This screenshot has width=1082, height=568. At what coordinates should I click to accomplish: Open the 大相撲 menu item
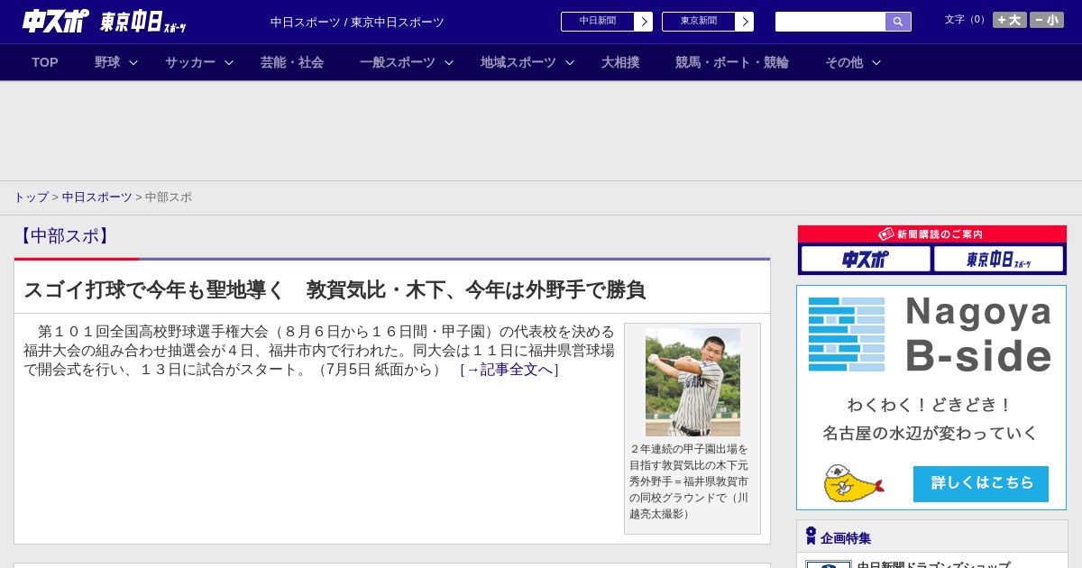(620, 62)
